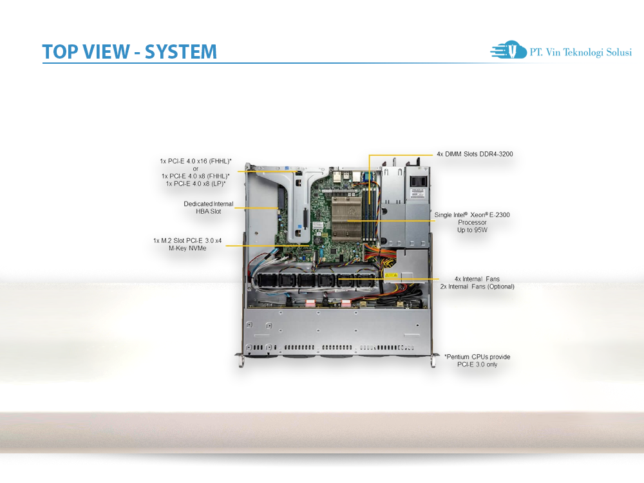
Task: Click the PT. Vin Teknologi Solusi company name
Action: coord(580,52)
